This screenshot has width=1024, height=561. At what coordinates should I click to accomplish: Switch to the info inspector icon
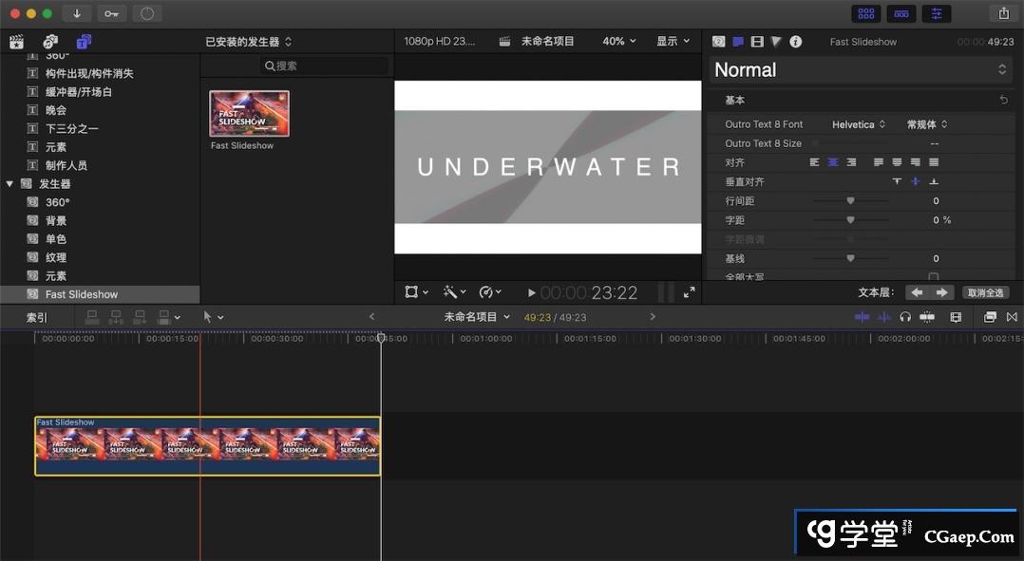[x=796, y=42]
